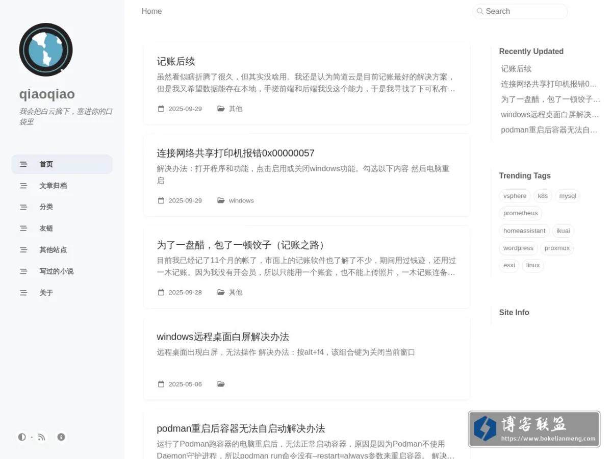Click the list icon beside 首页

[23, 164]
